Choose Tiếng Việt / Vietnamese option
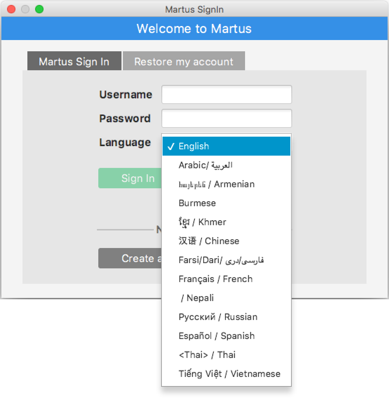The width and height of the screenshot is (389, 398). 226,374
